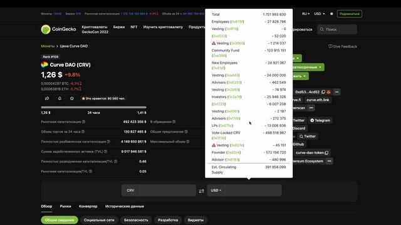Open the NFT menu
This screenshot has width=401, height=225.
[x=134, y=27]
